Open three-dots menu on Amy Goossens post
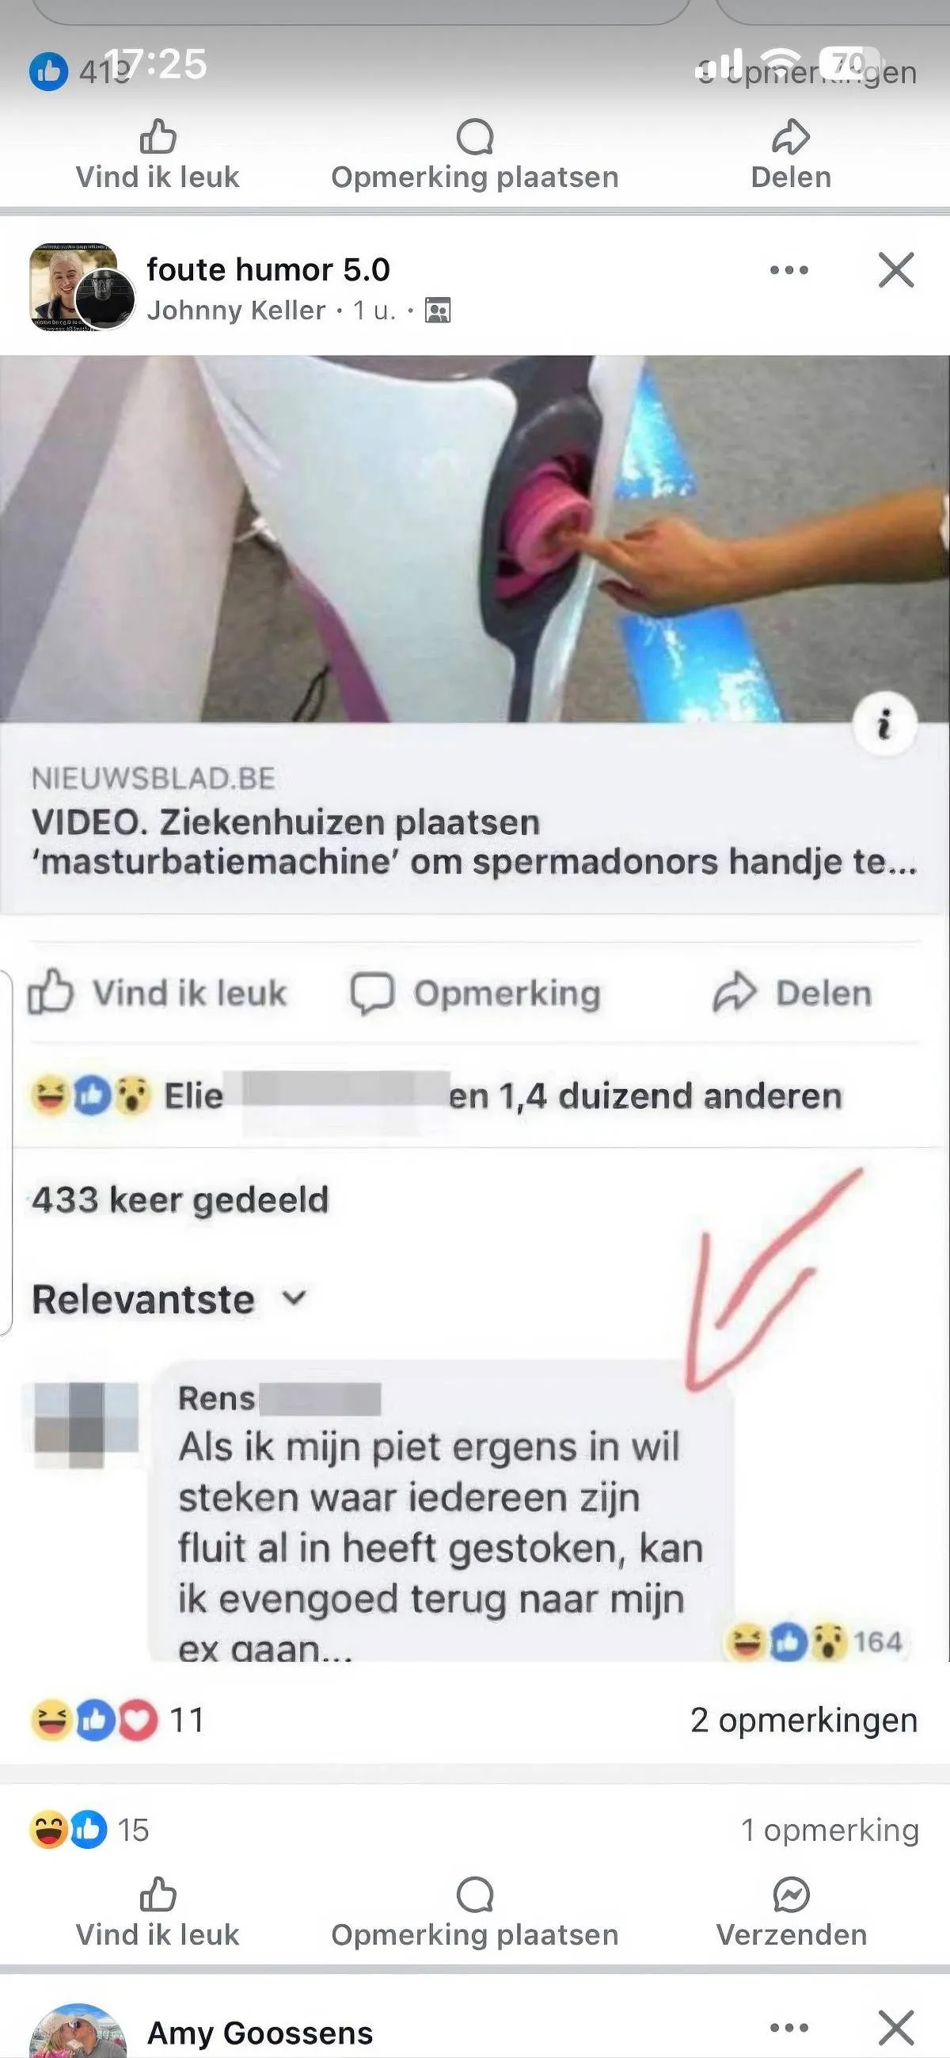Viewport: 950px width, 2058px height. (788, 2028)
